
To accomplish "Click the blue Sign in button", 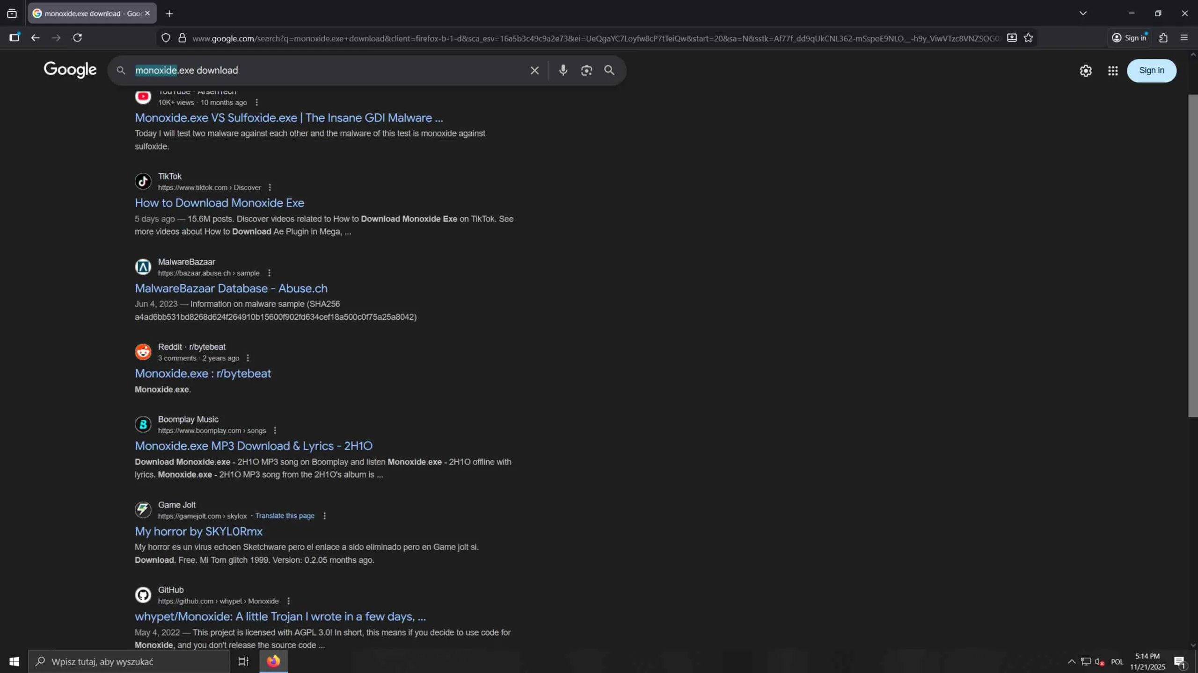I will pyautogui.click(x=1151, y=71).
